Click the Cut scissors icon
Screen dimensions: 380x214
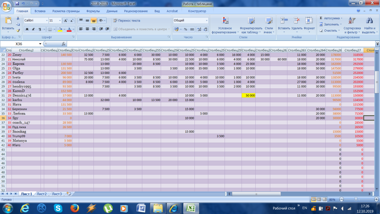pyautogui.click(x=18, y=18)
